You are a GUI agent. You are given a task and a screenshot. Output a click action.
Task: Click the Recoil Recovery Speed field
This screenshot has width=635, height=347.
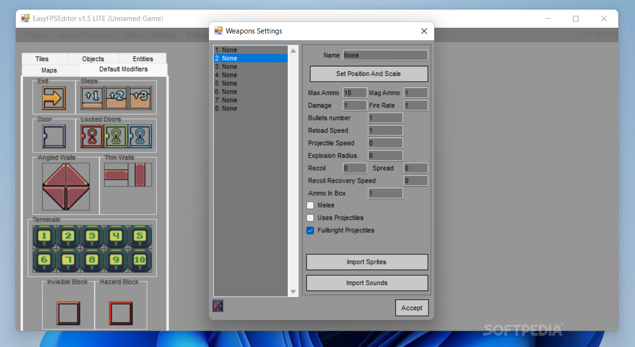click(x=416, y=181)
